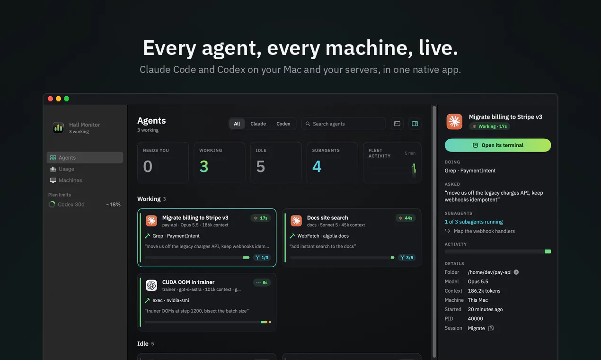Open the terminal icon button beside search
Image resolution: width=601 pixels, height=360 pixels.
(397, 124)
